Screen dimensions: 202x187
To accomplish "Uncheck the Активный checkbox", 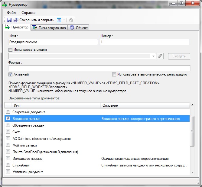I will click(x=11, y=74).
